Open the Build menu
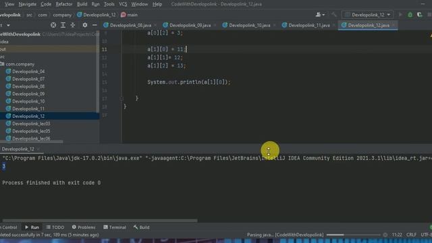432x243 pixels. [82, 4]
